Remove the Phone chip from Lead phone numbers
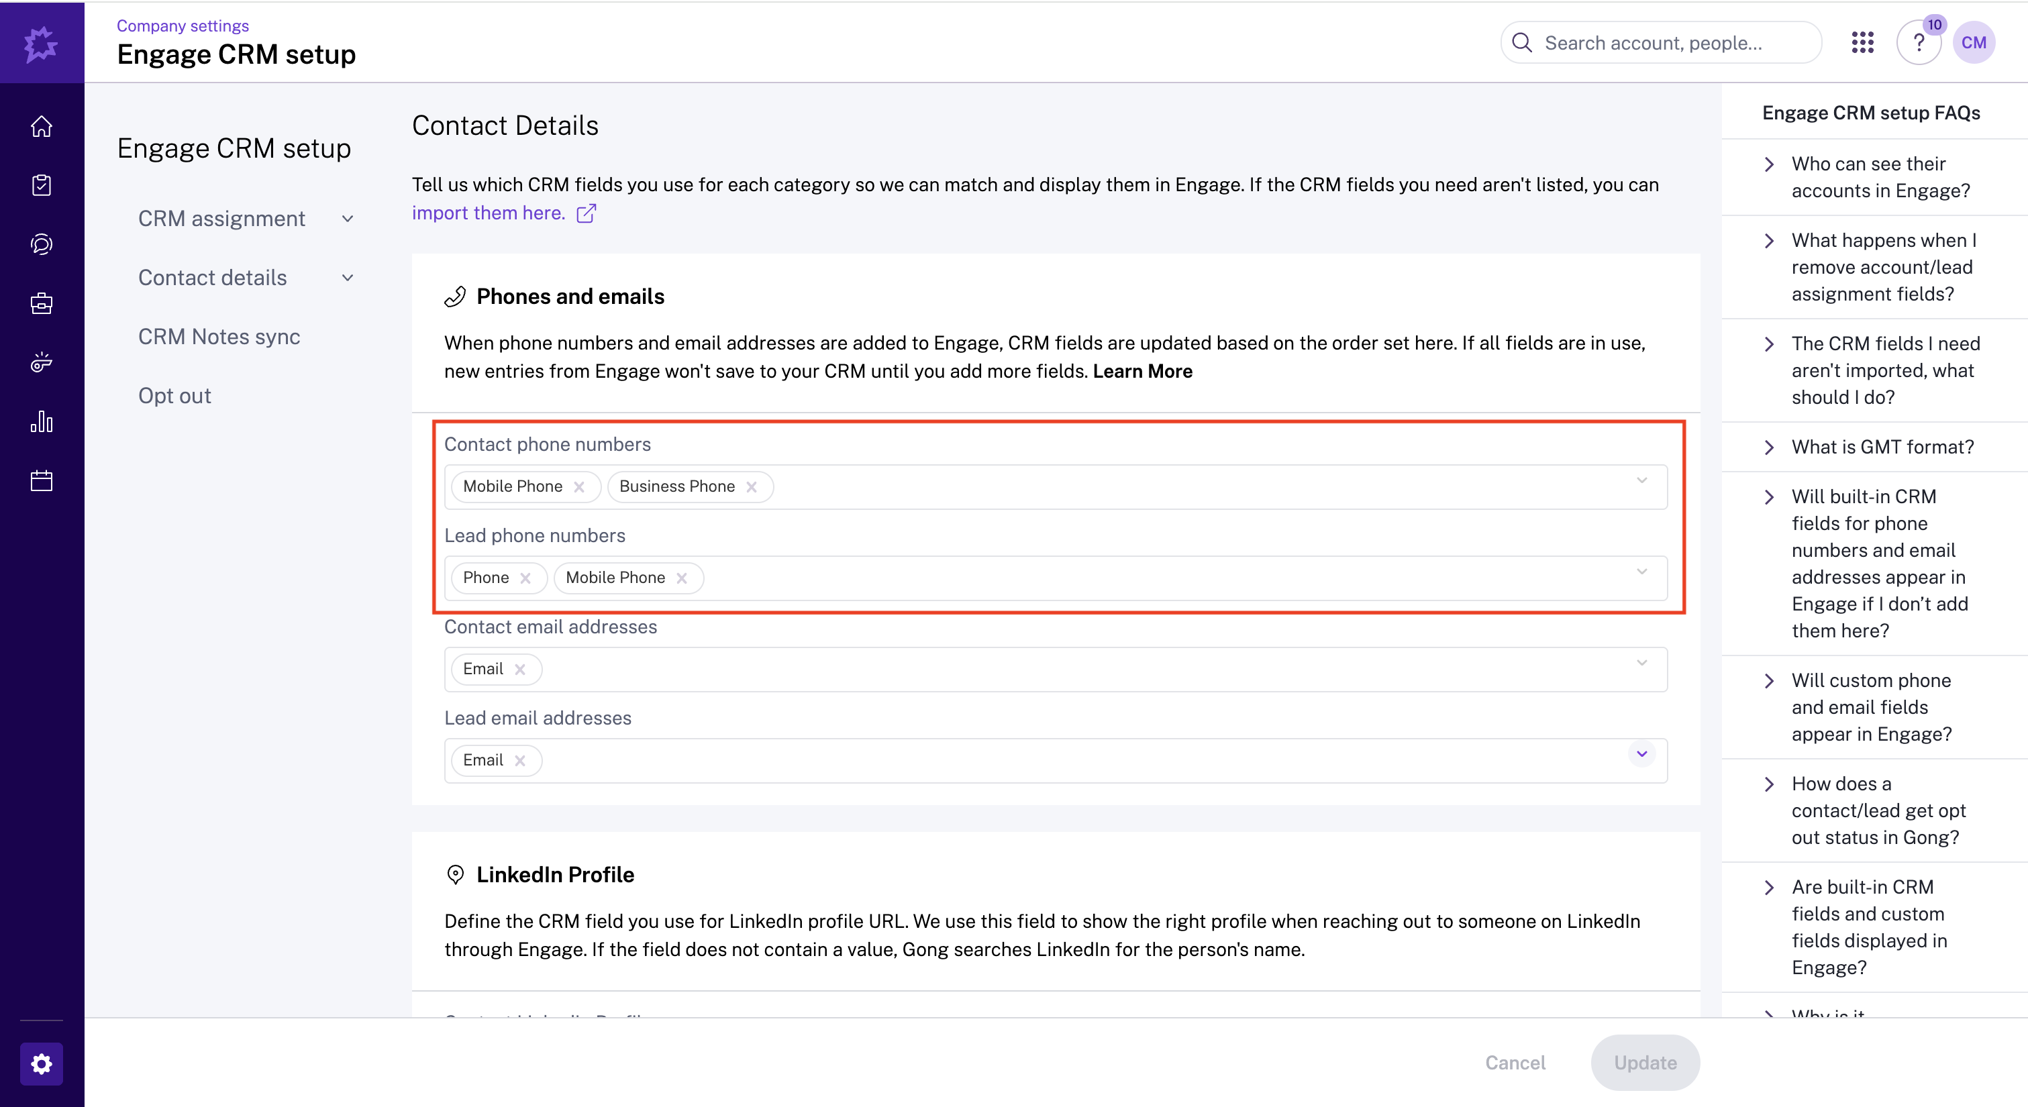This screenshot has width=2028, height=1107. pos(526,578)
